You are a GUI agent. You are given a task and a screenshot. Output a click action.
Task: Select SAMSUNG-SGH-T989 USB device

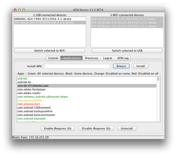click(x=50, y=19)
